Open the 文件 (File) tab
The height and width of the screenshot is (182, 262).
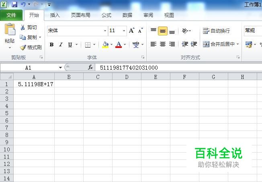11,15
